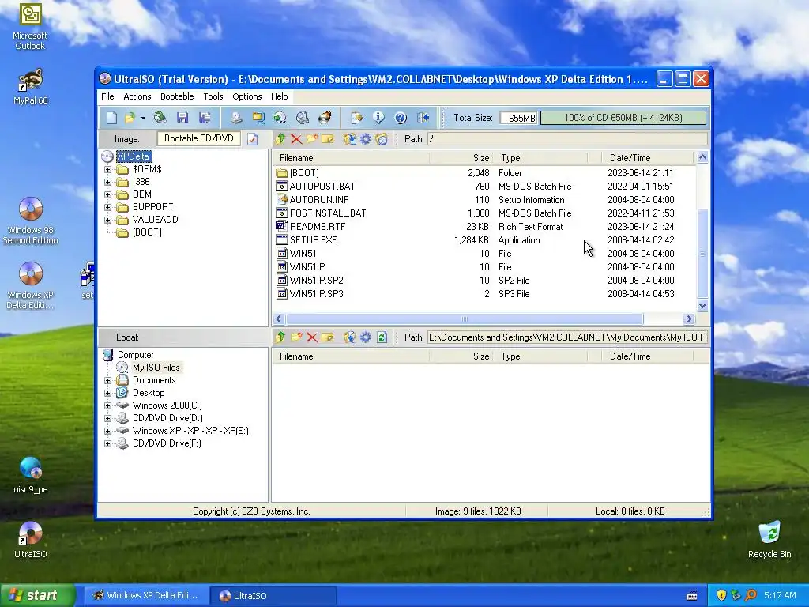The height and width of the screenshot is (607, 809).
Task: Click the Help question mark icon
Action: [401, 118]
